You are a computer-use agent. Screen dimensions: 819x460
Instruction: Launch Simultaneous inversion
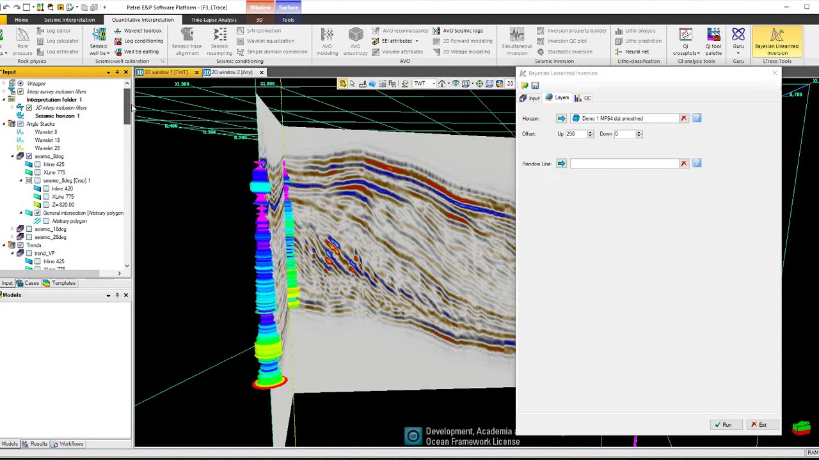[517, 42]
